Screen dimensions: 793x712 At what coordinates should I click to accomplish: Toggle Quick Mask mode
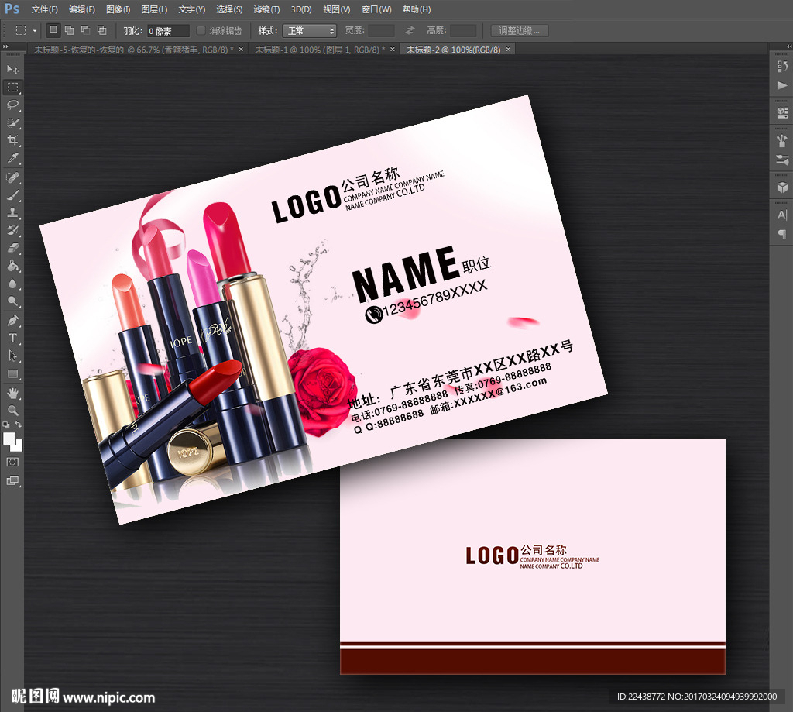pos(12,462)
